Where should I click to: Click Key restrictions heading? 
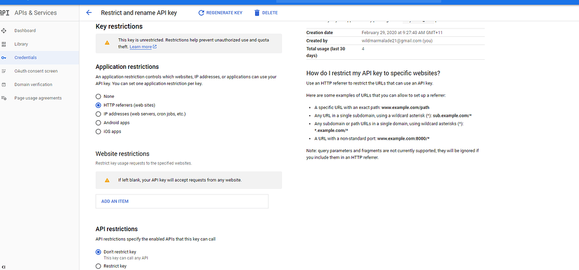pos(119,27)
